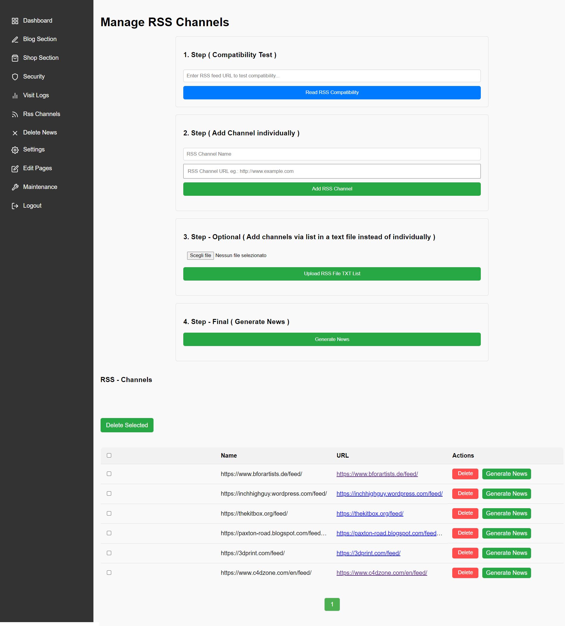Select the thekitbox.org feed row checkbox
This screenshot has height=626, width=565.
[109, 513]
